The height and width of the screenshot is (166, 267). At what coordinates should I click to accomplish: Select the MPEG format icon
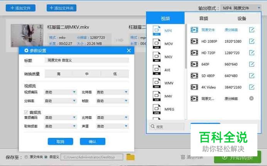[157, 109]
